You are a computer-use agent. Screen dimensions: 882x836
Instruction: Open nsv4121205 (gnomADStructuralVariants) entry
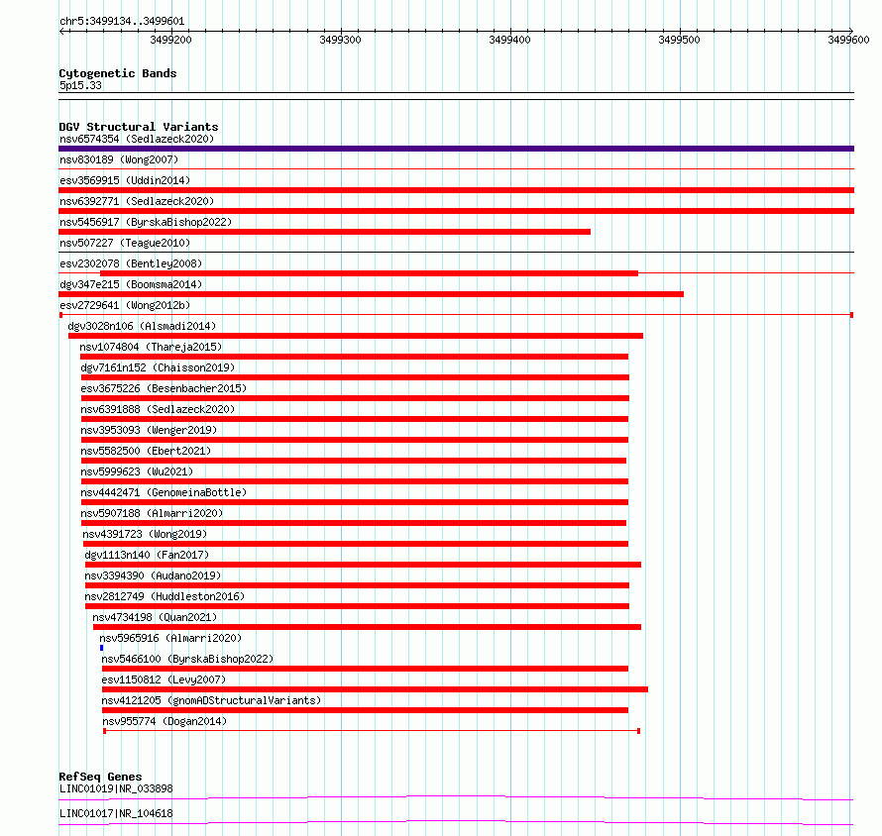[x=211, y=700]
